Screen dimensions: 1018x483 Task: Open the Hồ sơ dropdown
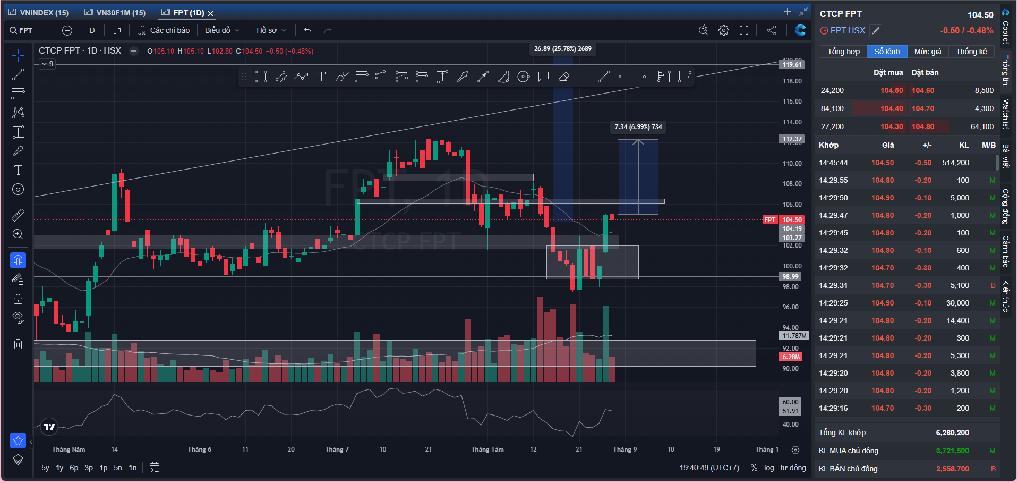(x=271, y=30)
